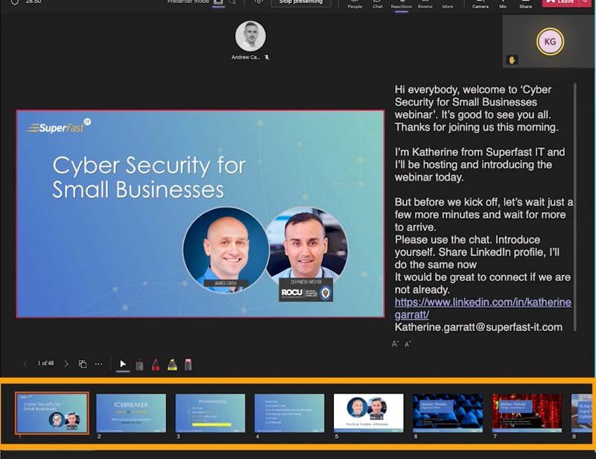Viewport: 596px width, 459px height.
Task: Increase presenter notes font size
Action: click(x=396, y=344)
